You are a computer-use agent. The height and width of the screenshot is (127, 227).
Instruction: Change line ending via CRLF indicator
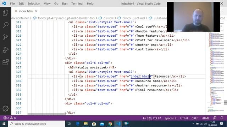point(195,118)
